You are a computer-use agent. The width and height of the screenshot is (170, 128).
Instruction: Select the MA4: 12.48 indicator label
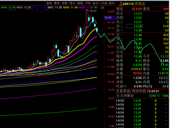8,7
